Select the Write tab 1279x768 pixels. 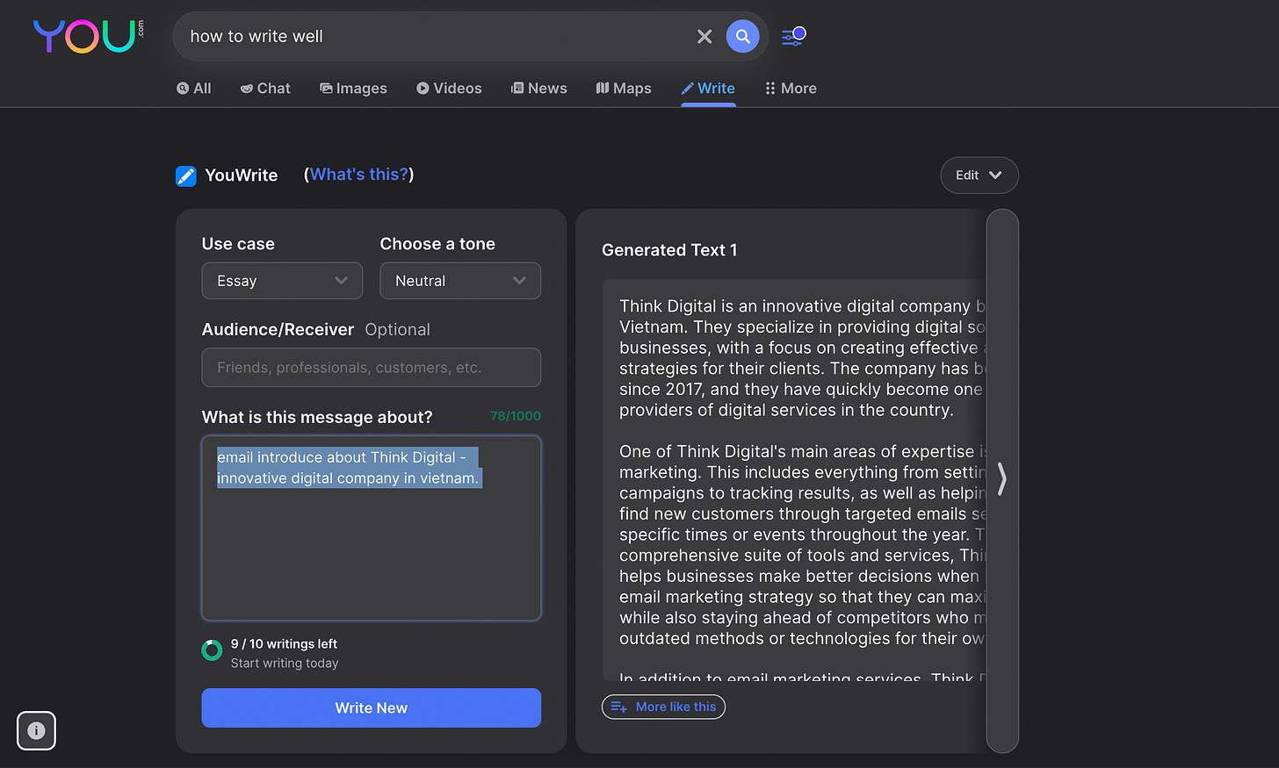(708, 89)
